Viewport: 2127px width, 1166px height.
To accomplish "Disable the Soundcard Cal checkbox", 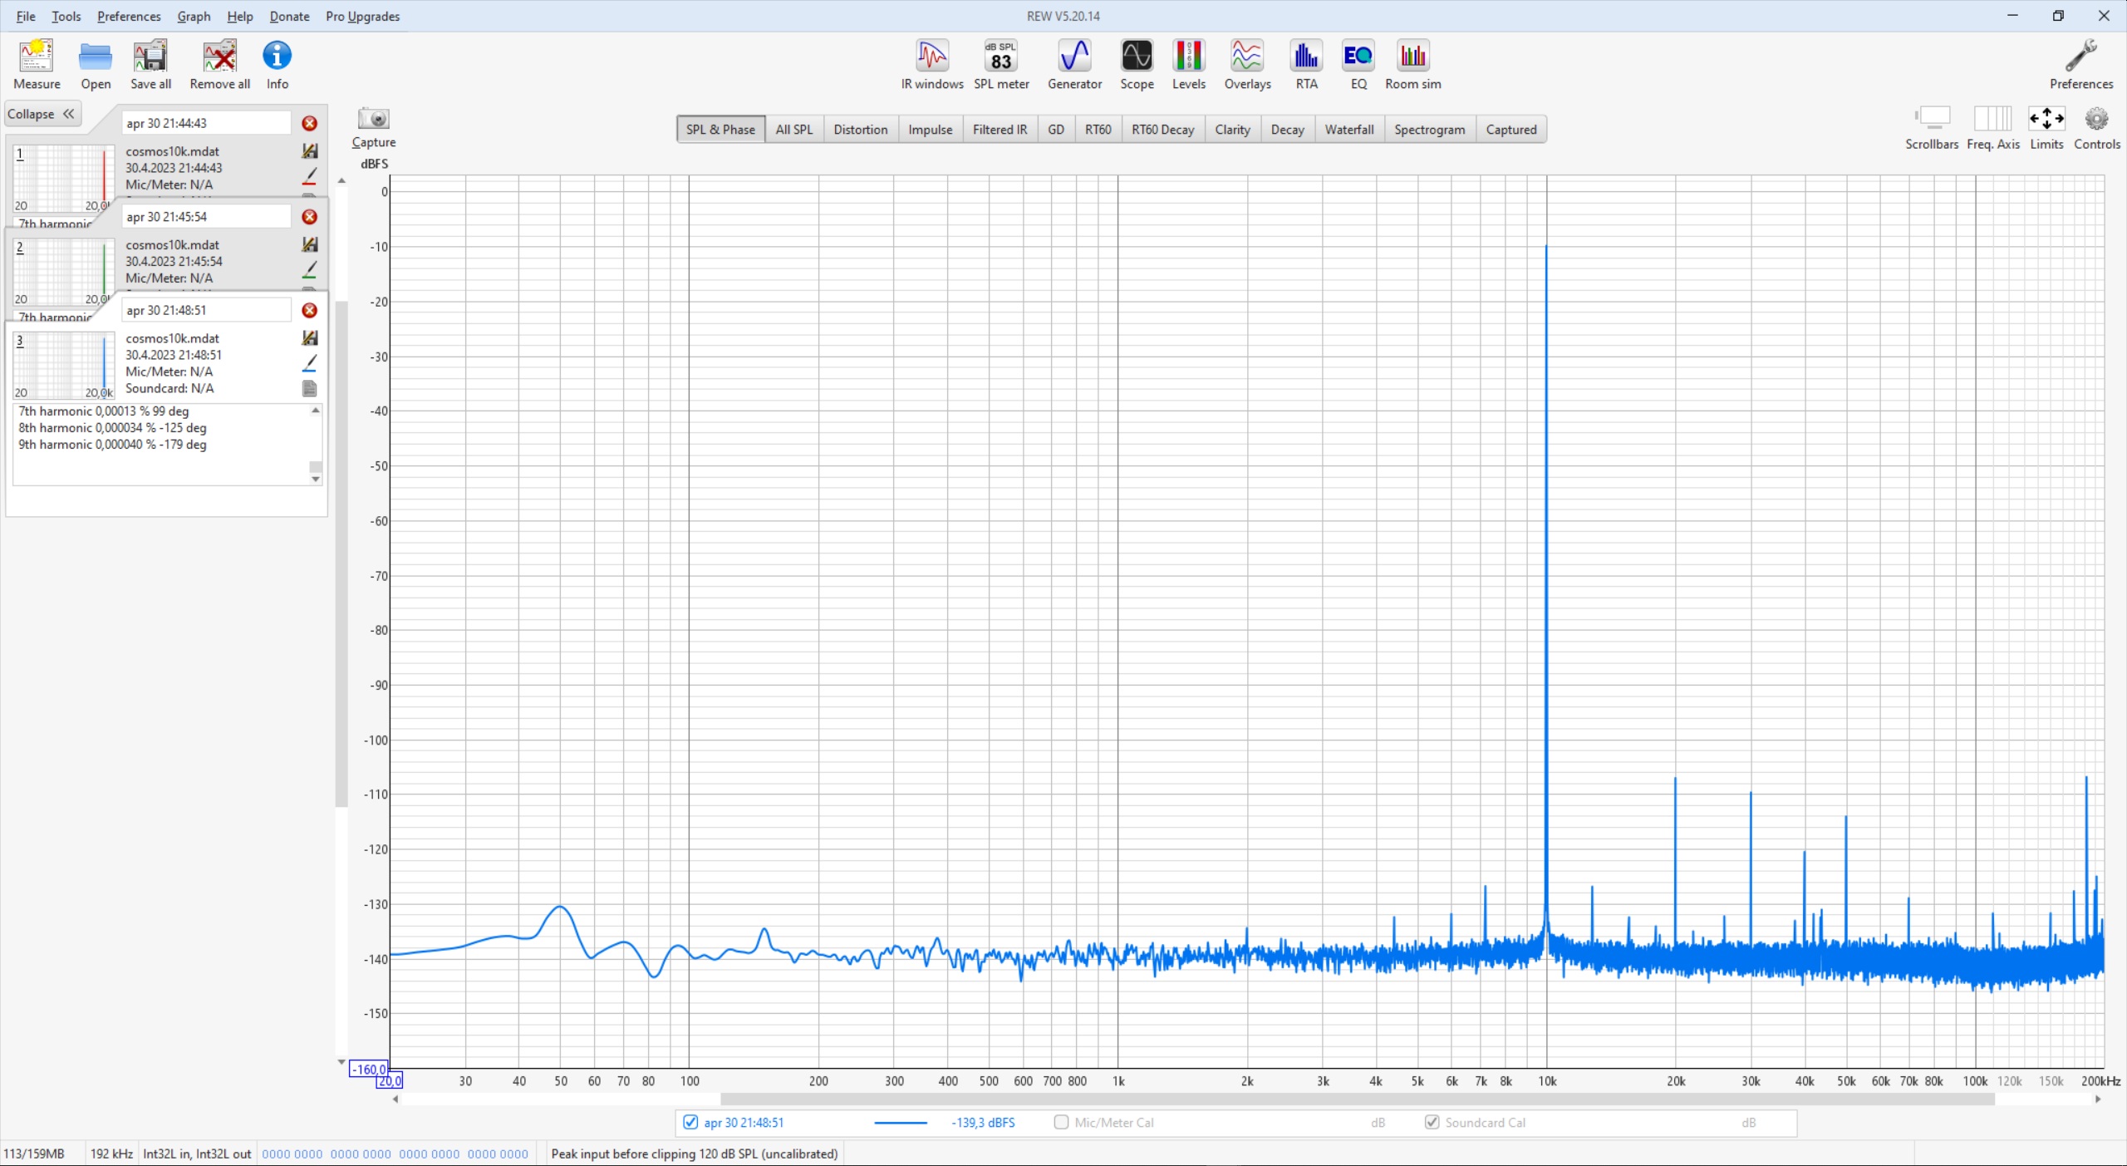I will pyautogui.click(x=1432, y=1123).
